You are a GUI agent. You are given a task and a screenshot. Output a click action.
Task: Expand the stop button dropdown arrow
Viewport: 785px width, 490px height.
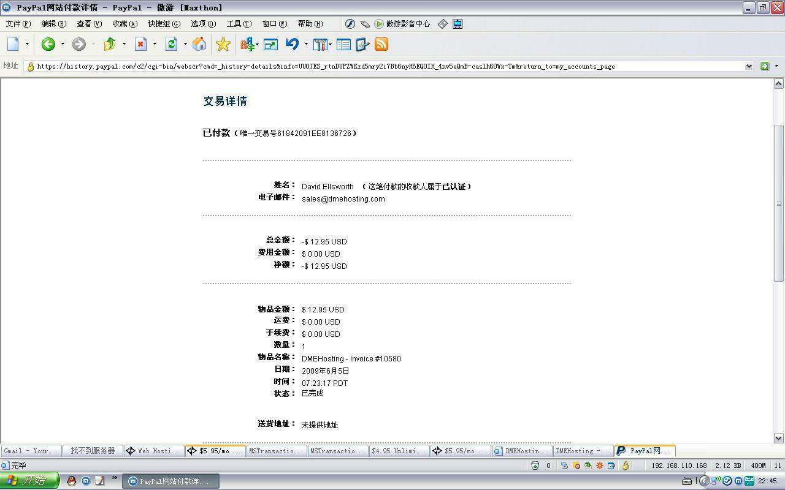(154, 44)
